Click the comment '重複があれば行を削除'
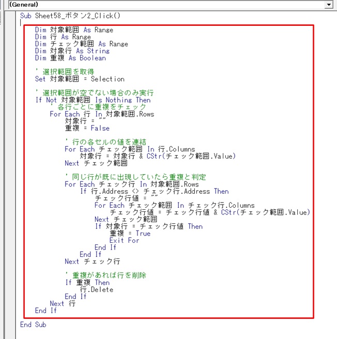 tap(106, 275)
